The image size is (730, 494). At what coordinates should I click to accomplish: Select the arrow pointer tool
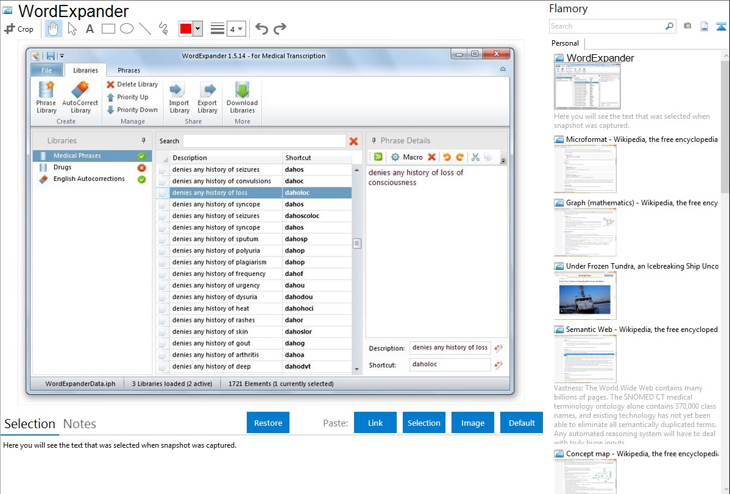72,29
